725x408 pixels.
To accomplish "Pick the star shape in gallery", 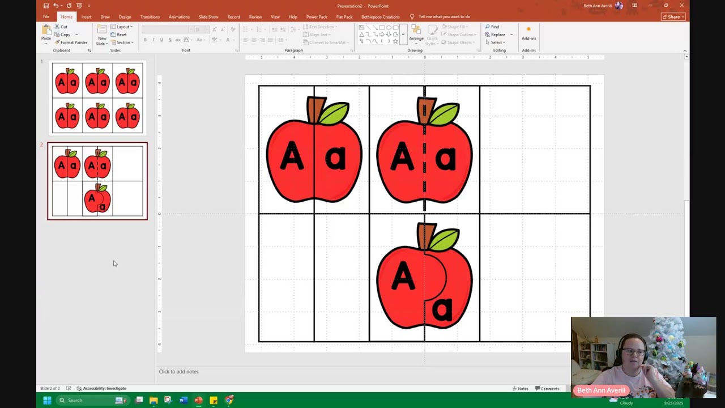I will click(395, 41).
